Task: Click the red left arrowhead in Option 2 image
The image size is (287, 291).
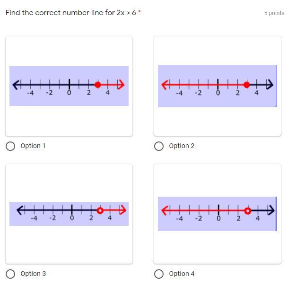Action: (165, 85)
